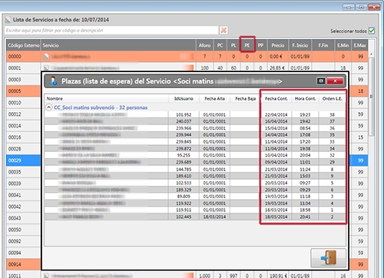The width and height of the screenshot is (384, 278).
Task: Select service row 00005
Action: 23,91
